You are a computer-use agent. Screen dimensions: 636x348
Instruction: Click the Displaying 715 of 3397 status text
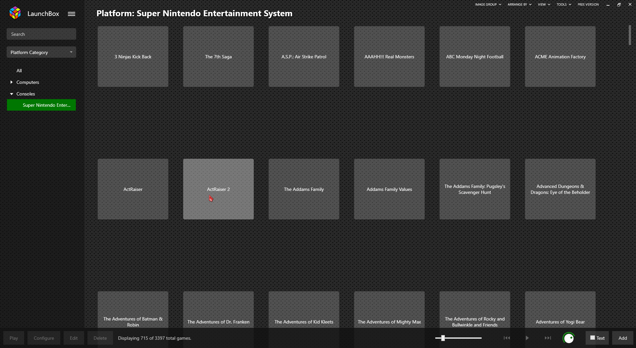coord(155,338)
